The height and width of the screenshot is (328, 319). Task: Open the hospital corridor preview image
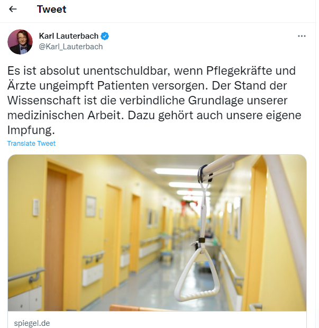157,233
